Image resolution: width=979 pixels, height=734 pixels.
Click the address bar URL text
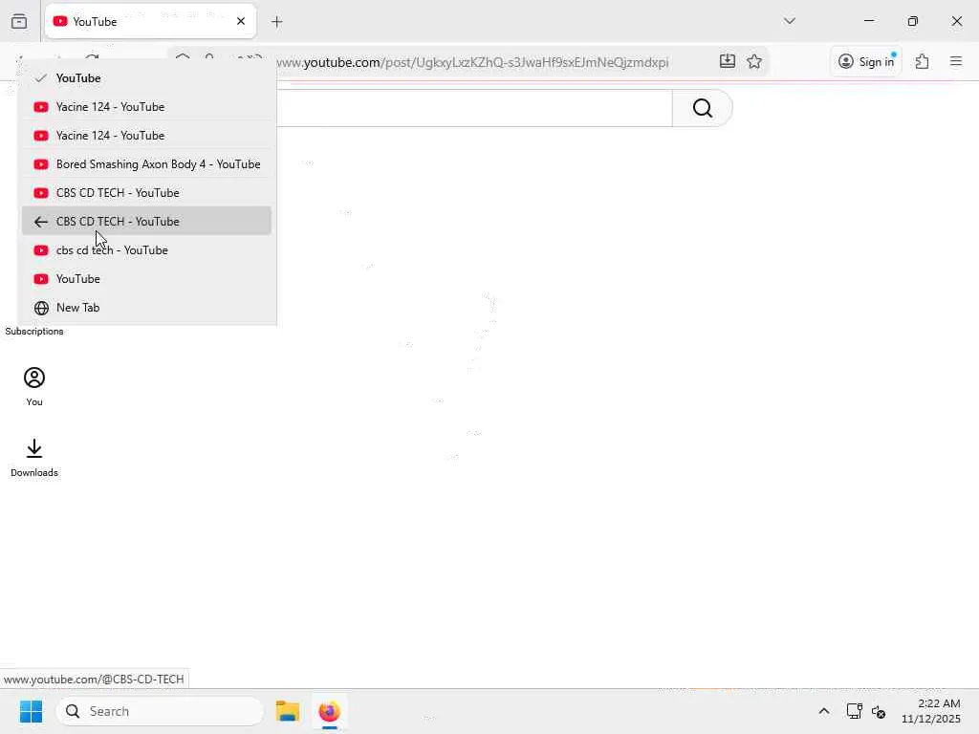point(472,62)
